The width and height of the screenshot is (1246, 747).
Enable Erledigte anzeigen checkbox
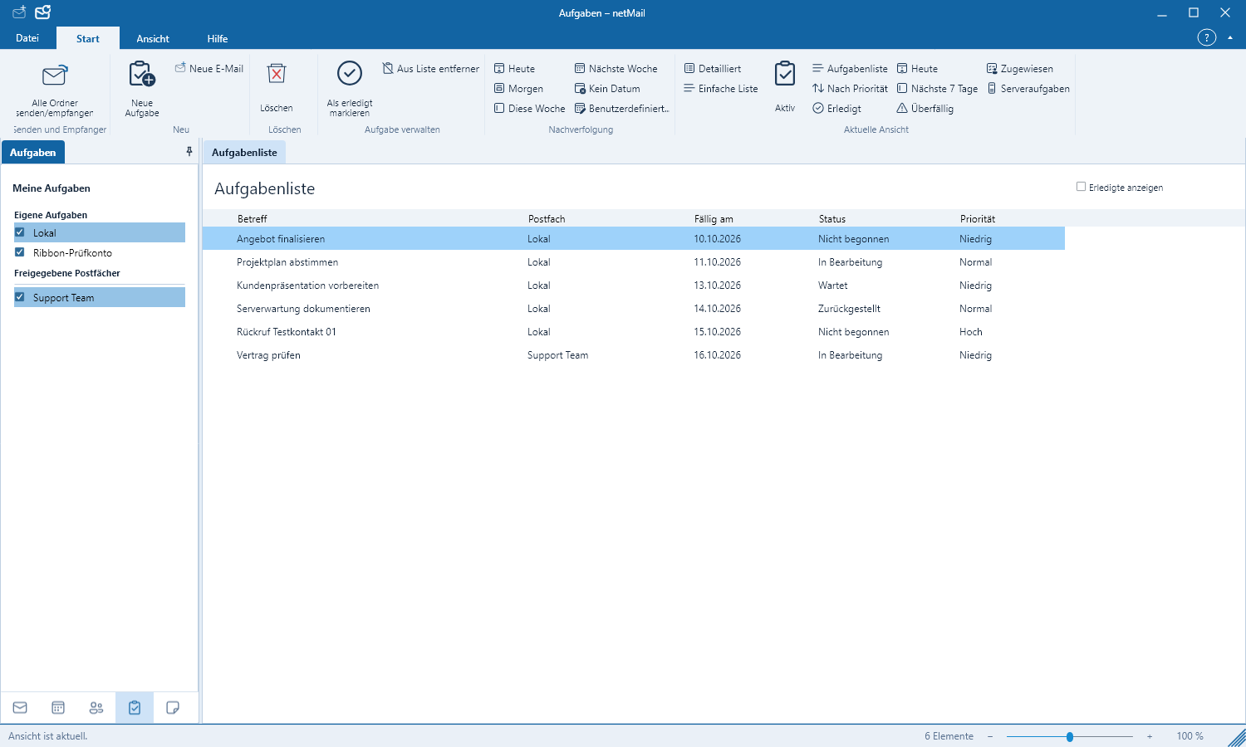tap(1081, 187)
